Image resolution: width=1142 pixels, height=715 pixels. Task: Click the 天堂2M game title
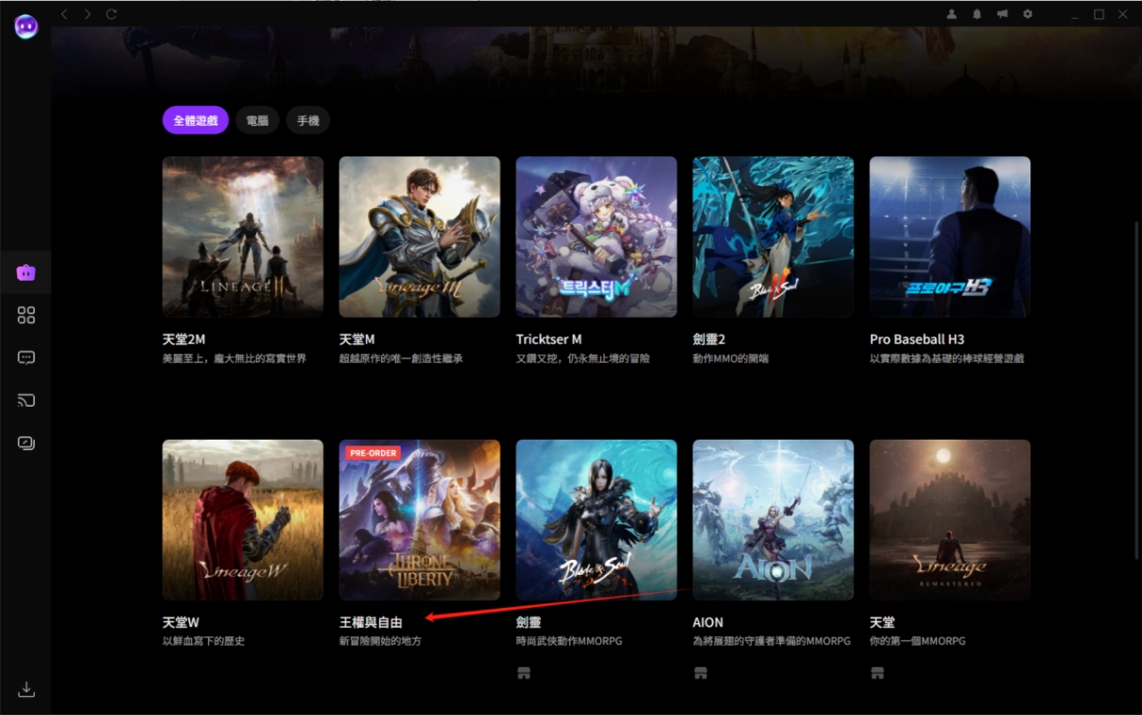click(183, 339)
